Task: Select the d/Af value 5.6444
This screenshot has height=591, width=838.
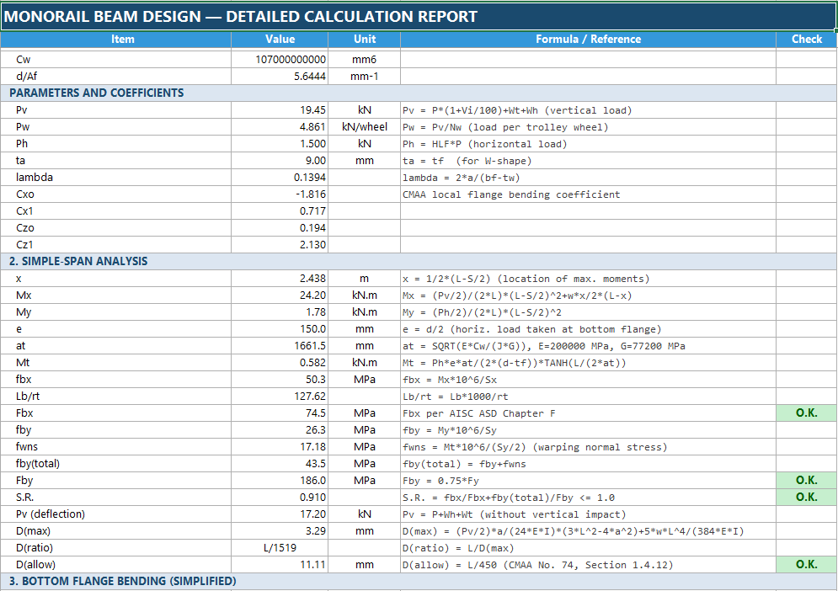Action: [280, 77]
